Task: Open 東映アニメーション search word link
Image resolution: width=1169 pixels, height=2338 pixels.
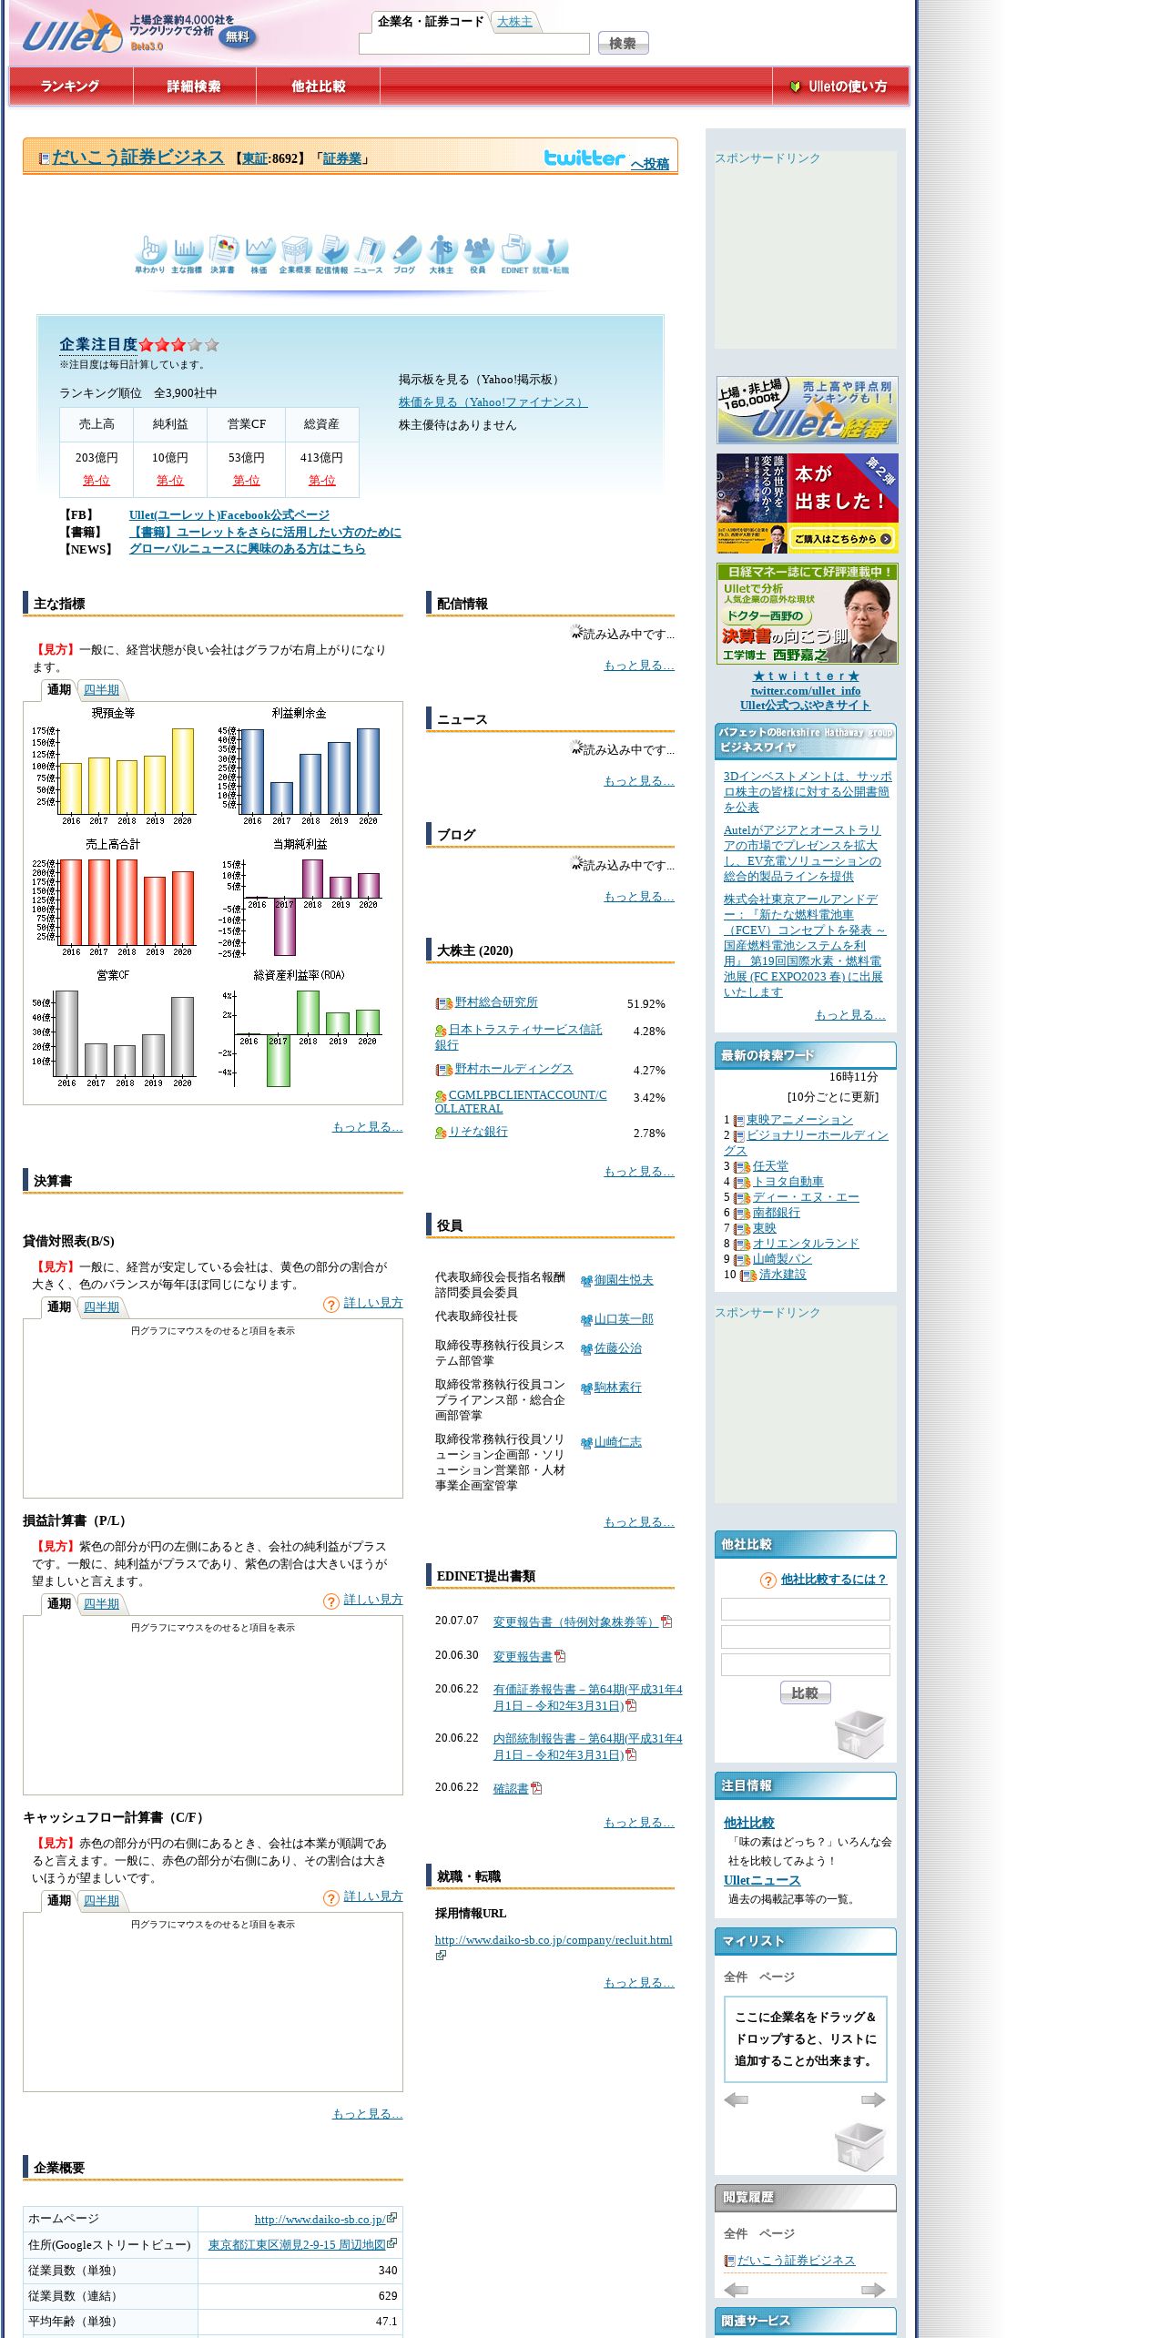Action: click(799, 1120)
